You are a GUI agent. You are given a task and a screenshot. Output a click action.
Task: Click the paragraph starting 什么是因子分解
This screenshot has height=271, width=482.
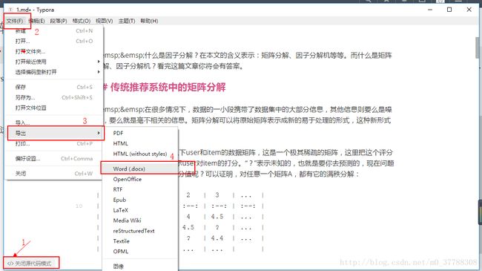[x=248, y=61]
